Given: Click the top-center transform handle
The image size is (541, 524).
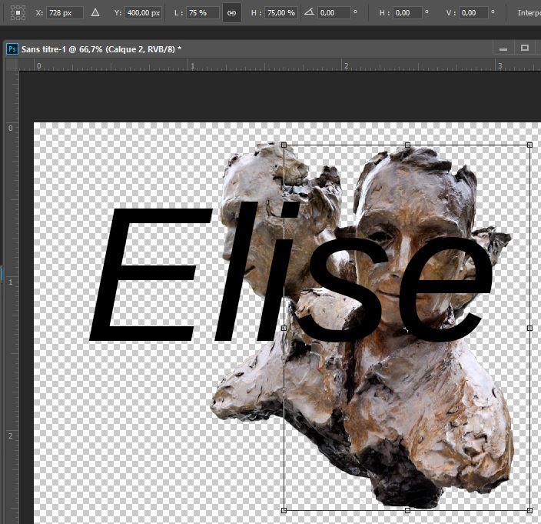Looking at the screenshot, I should pos(407,145).
